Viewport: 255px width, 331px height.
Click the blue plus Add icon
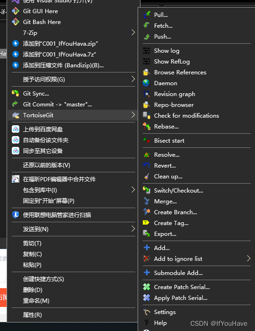tap(147, 248)
